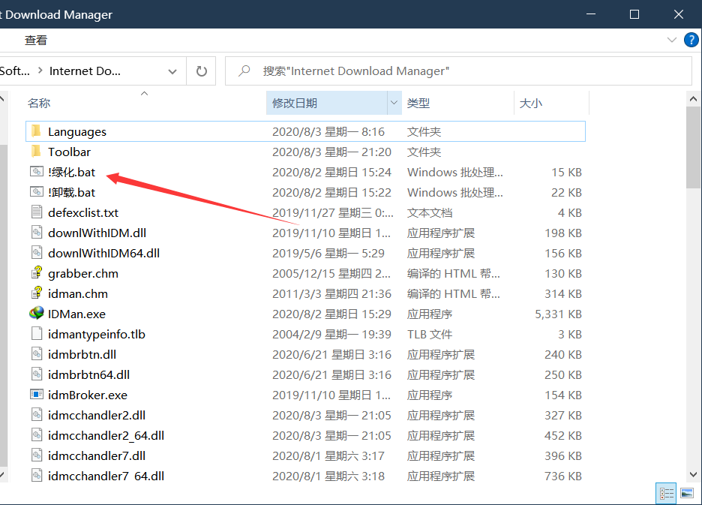Click the breadcrumb arrow after Soft...

pos(40,71)
